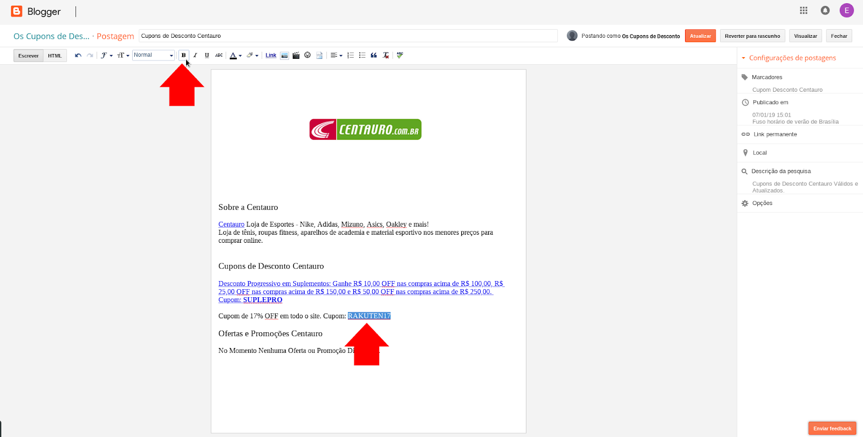The width and height of the screenshot is (863, 437).
Task: Click the magnifier icon beside Descrição da pesquisa
Action: [745, 172]
